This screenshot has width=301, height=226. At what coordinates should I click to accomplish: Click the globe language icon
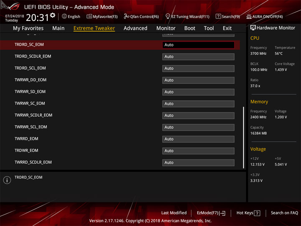pyautogui.click(x=64, y=16)
